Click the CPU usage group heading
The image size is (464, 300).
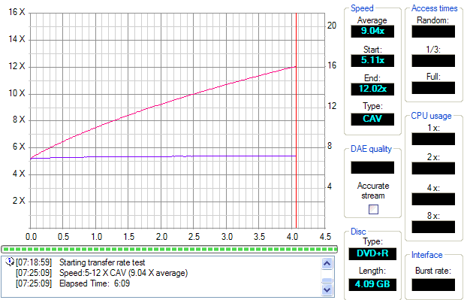[431, 116]
